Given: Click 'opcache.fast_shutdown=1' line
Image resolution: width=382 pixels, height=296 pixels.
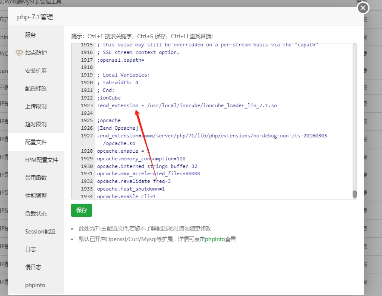Looking at the screenshot, I should pyautogui.click(x=131, y=189).
